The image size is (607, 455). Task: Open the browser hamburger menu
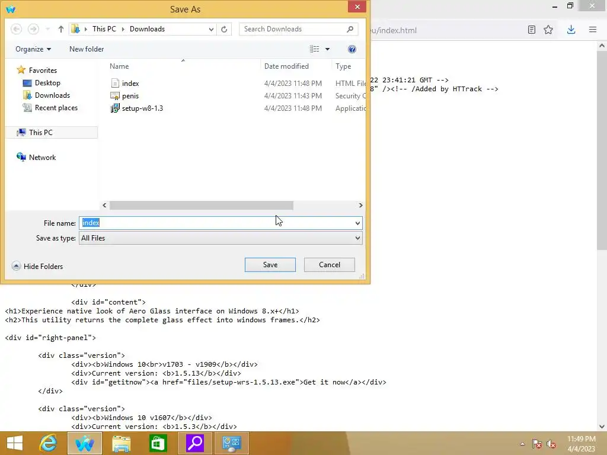593,30
